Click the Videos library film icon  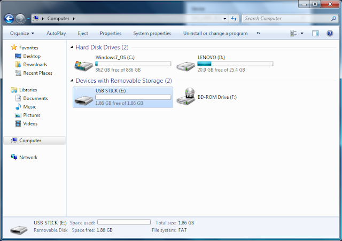click(18, 123)
